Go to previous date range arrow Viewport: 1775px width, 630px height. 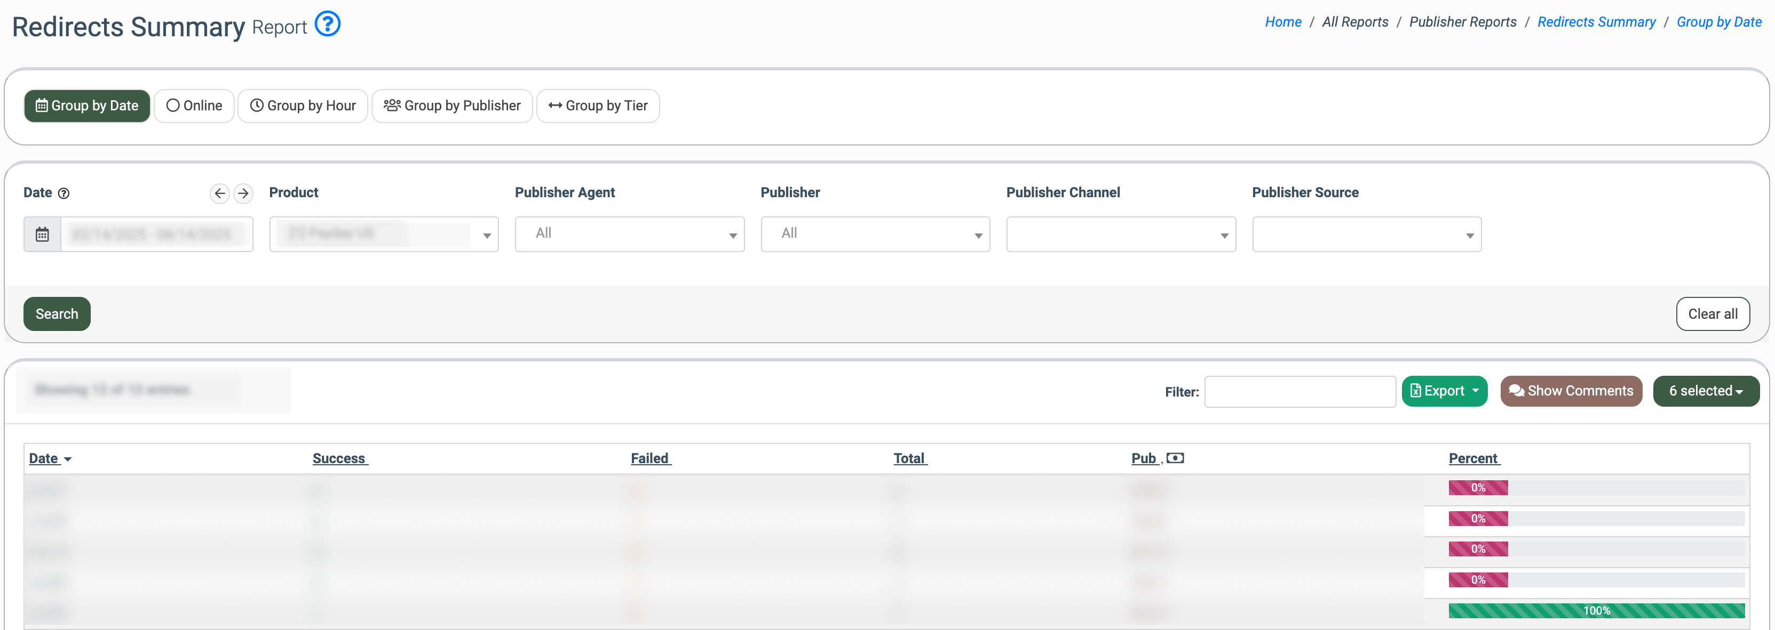pyautogui.click(x=220, y=193)
